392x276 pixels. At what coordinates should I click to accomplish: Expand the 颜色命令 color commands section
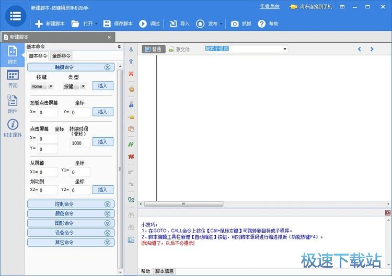71,213
